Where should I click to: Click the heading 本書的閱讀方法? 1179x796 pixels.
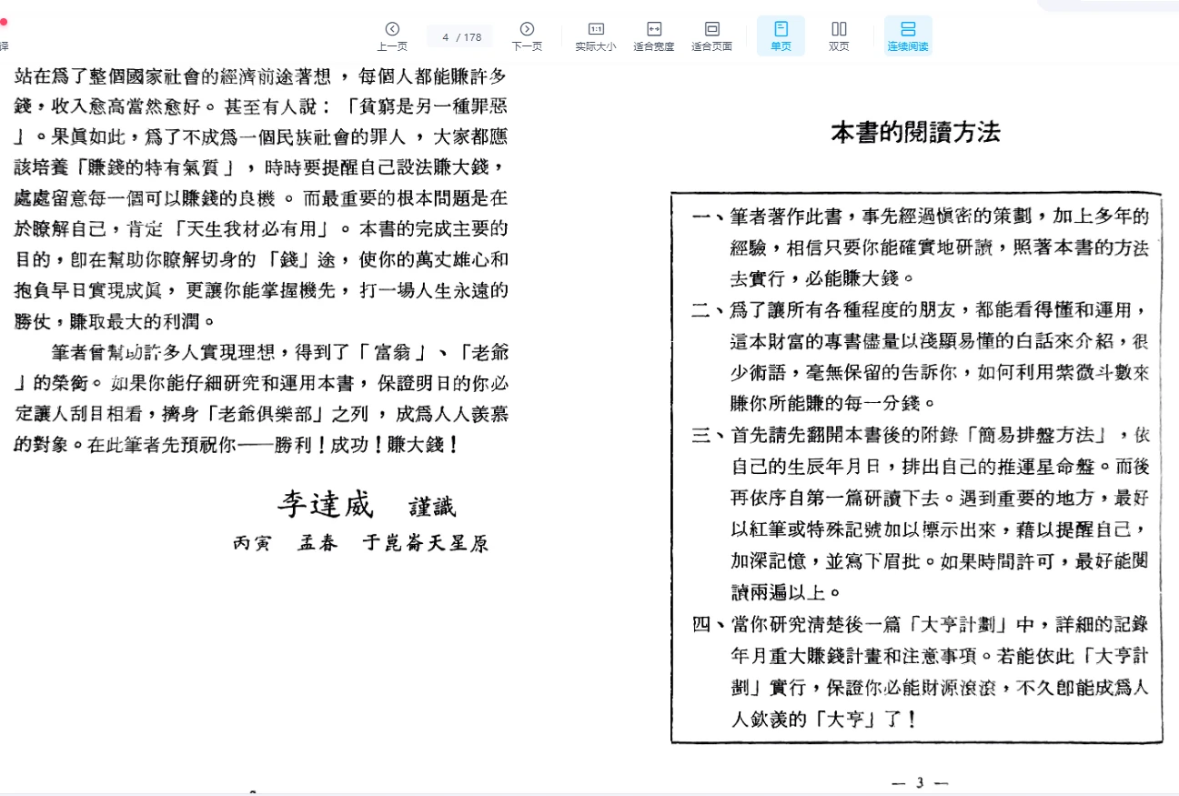coord(915,133)
